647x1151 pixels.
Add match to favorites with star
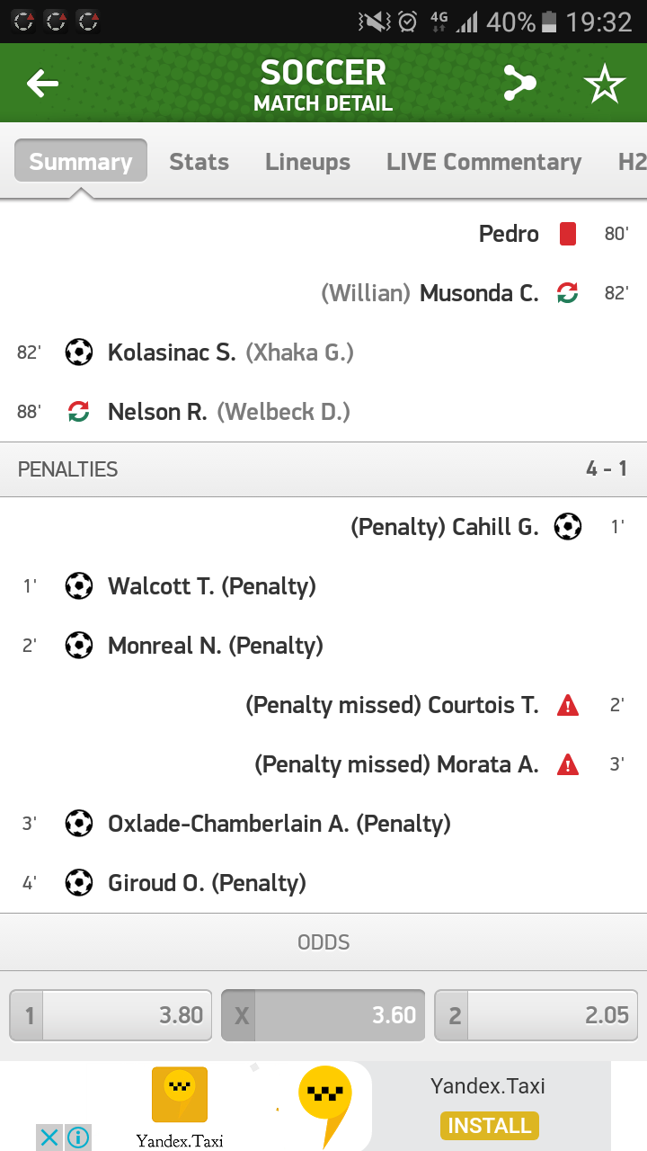(604, 84)
